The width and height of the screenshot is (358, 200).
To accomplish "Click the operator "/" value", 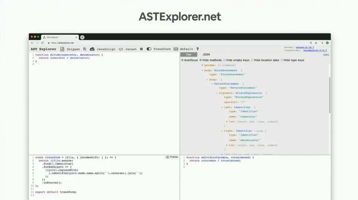I will click(243, 102).
